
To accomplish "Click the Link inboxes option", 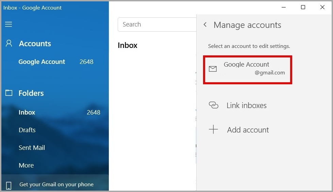I will [x=246, y=105].
